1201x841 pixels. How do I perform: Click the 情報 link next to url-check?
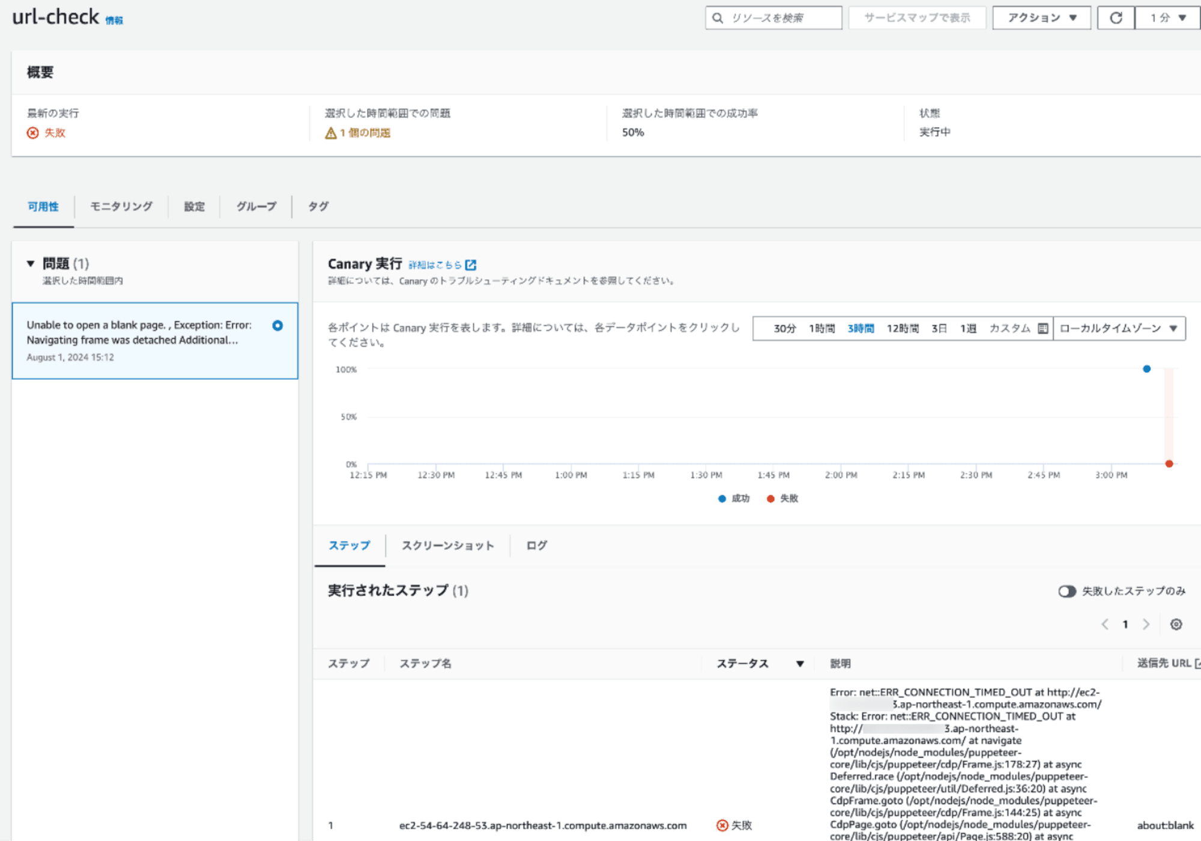tap(114, 20)
